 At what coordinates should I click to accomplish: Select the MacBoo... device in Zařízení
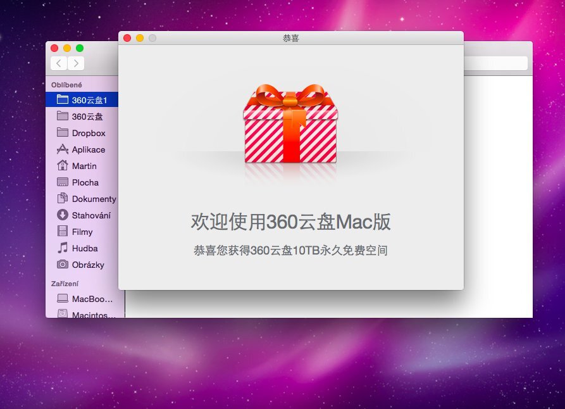tap(87, 299)
